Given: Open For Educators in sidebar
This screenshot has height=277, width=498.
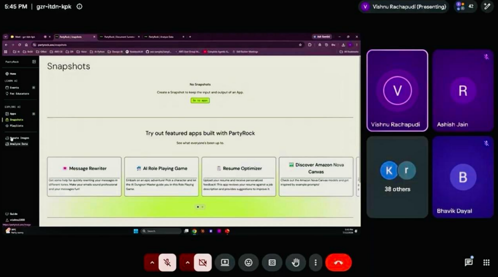Looking at the screenshot, I should [x=17, y=94].
